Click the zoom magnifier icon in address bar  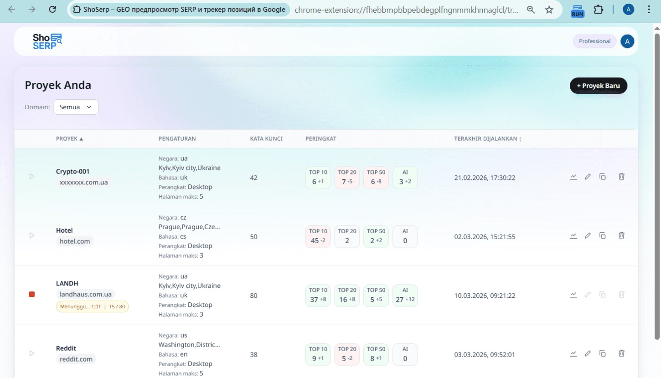pyautogui.click(x=531, y=10)
